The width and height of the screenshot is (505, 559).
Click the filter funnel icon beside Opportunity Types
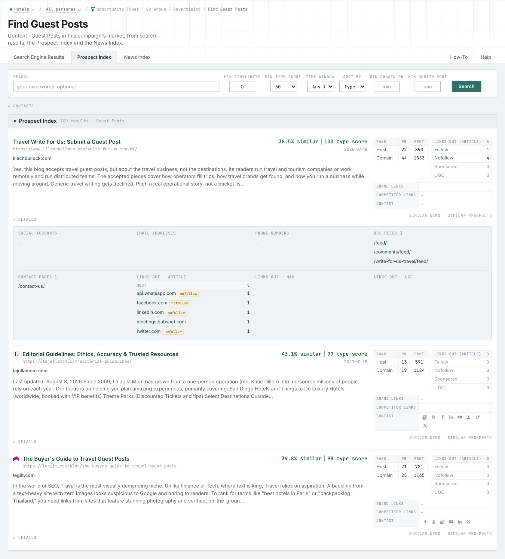93,9
